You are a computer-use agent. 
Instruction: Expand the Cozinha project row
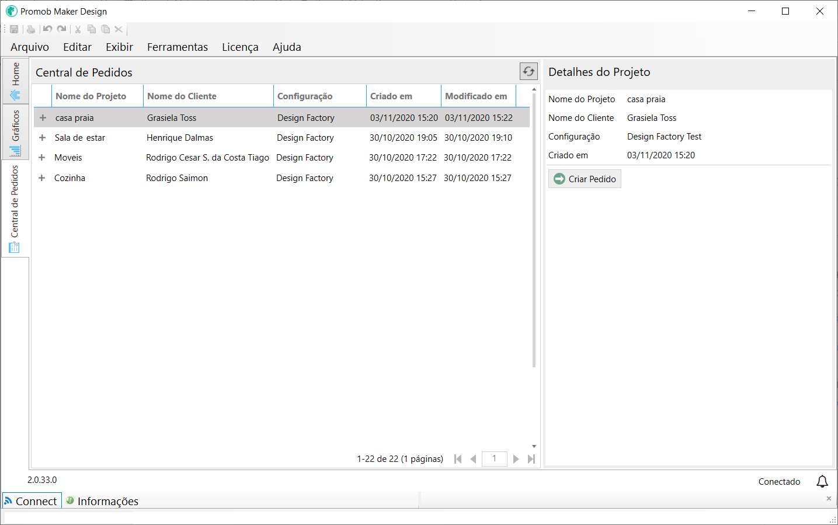click(x=41, y=178)
